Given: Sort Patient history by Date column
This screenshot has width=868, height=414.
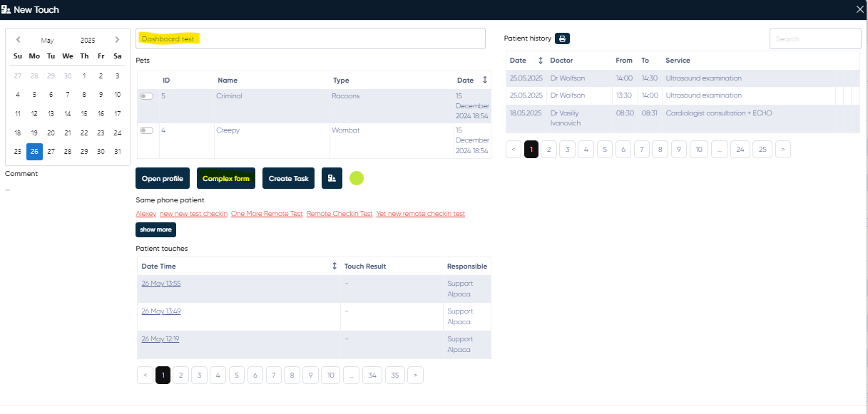Looking at the screenshot, I should coord(540,61).
